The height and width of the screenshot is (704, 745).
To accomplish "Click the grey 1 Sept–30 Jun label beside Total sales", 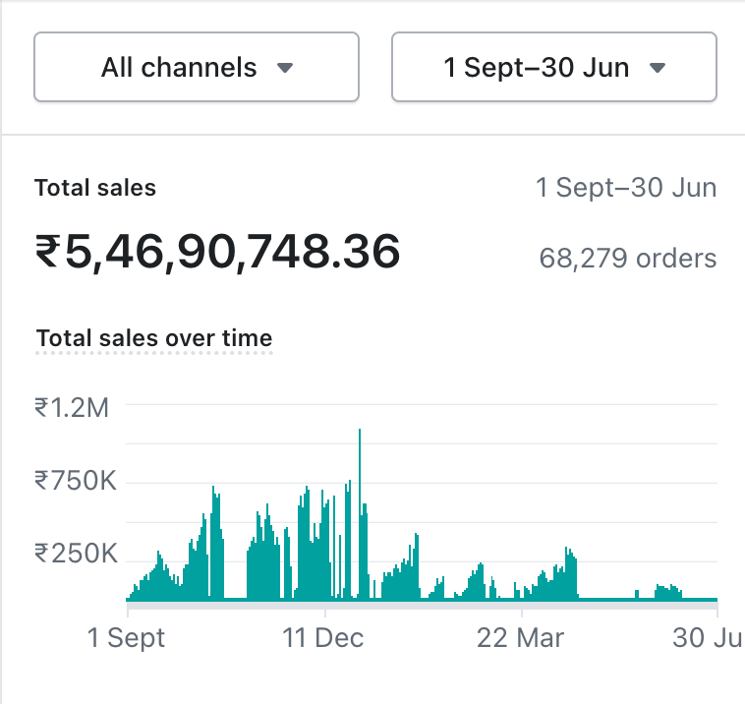I will (x=625, y=188).
